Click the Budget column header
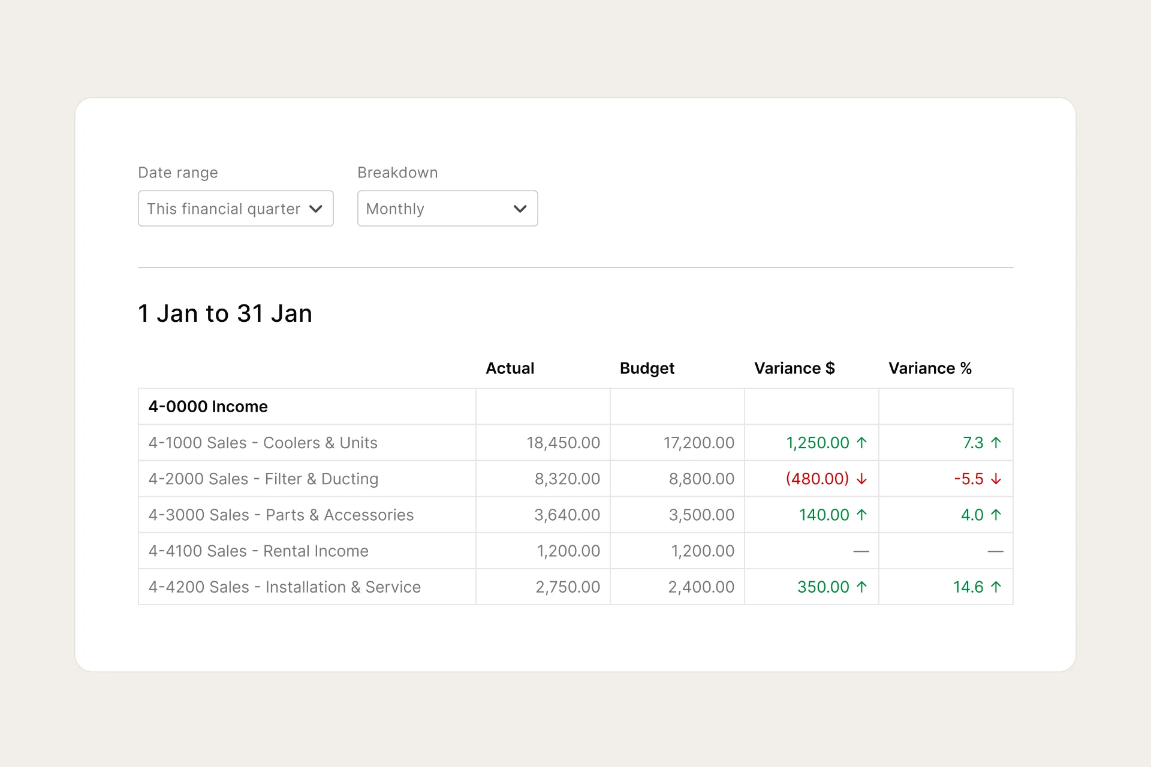Viewport: 1151px width, 767px height. [647, 368]
